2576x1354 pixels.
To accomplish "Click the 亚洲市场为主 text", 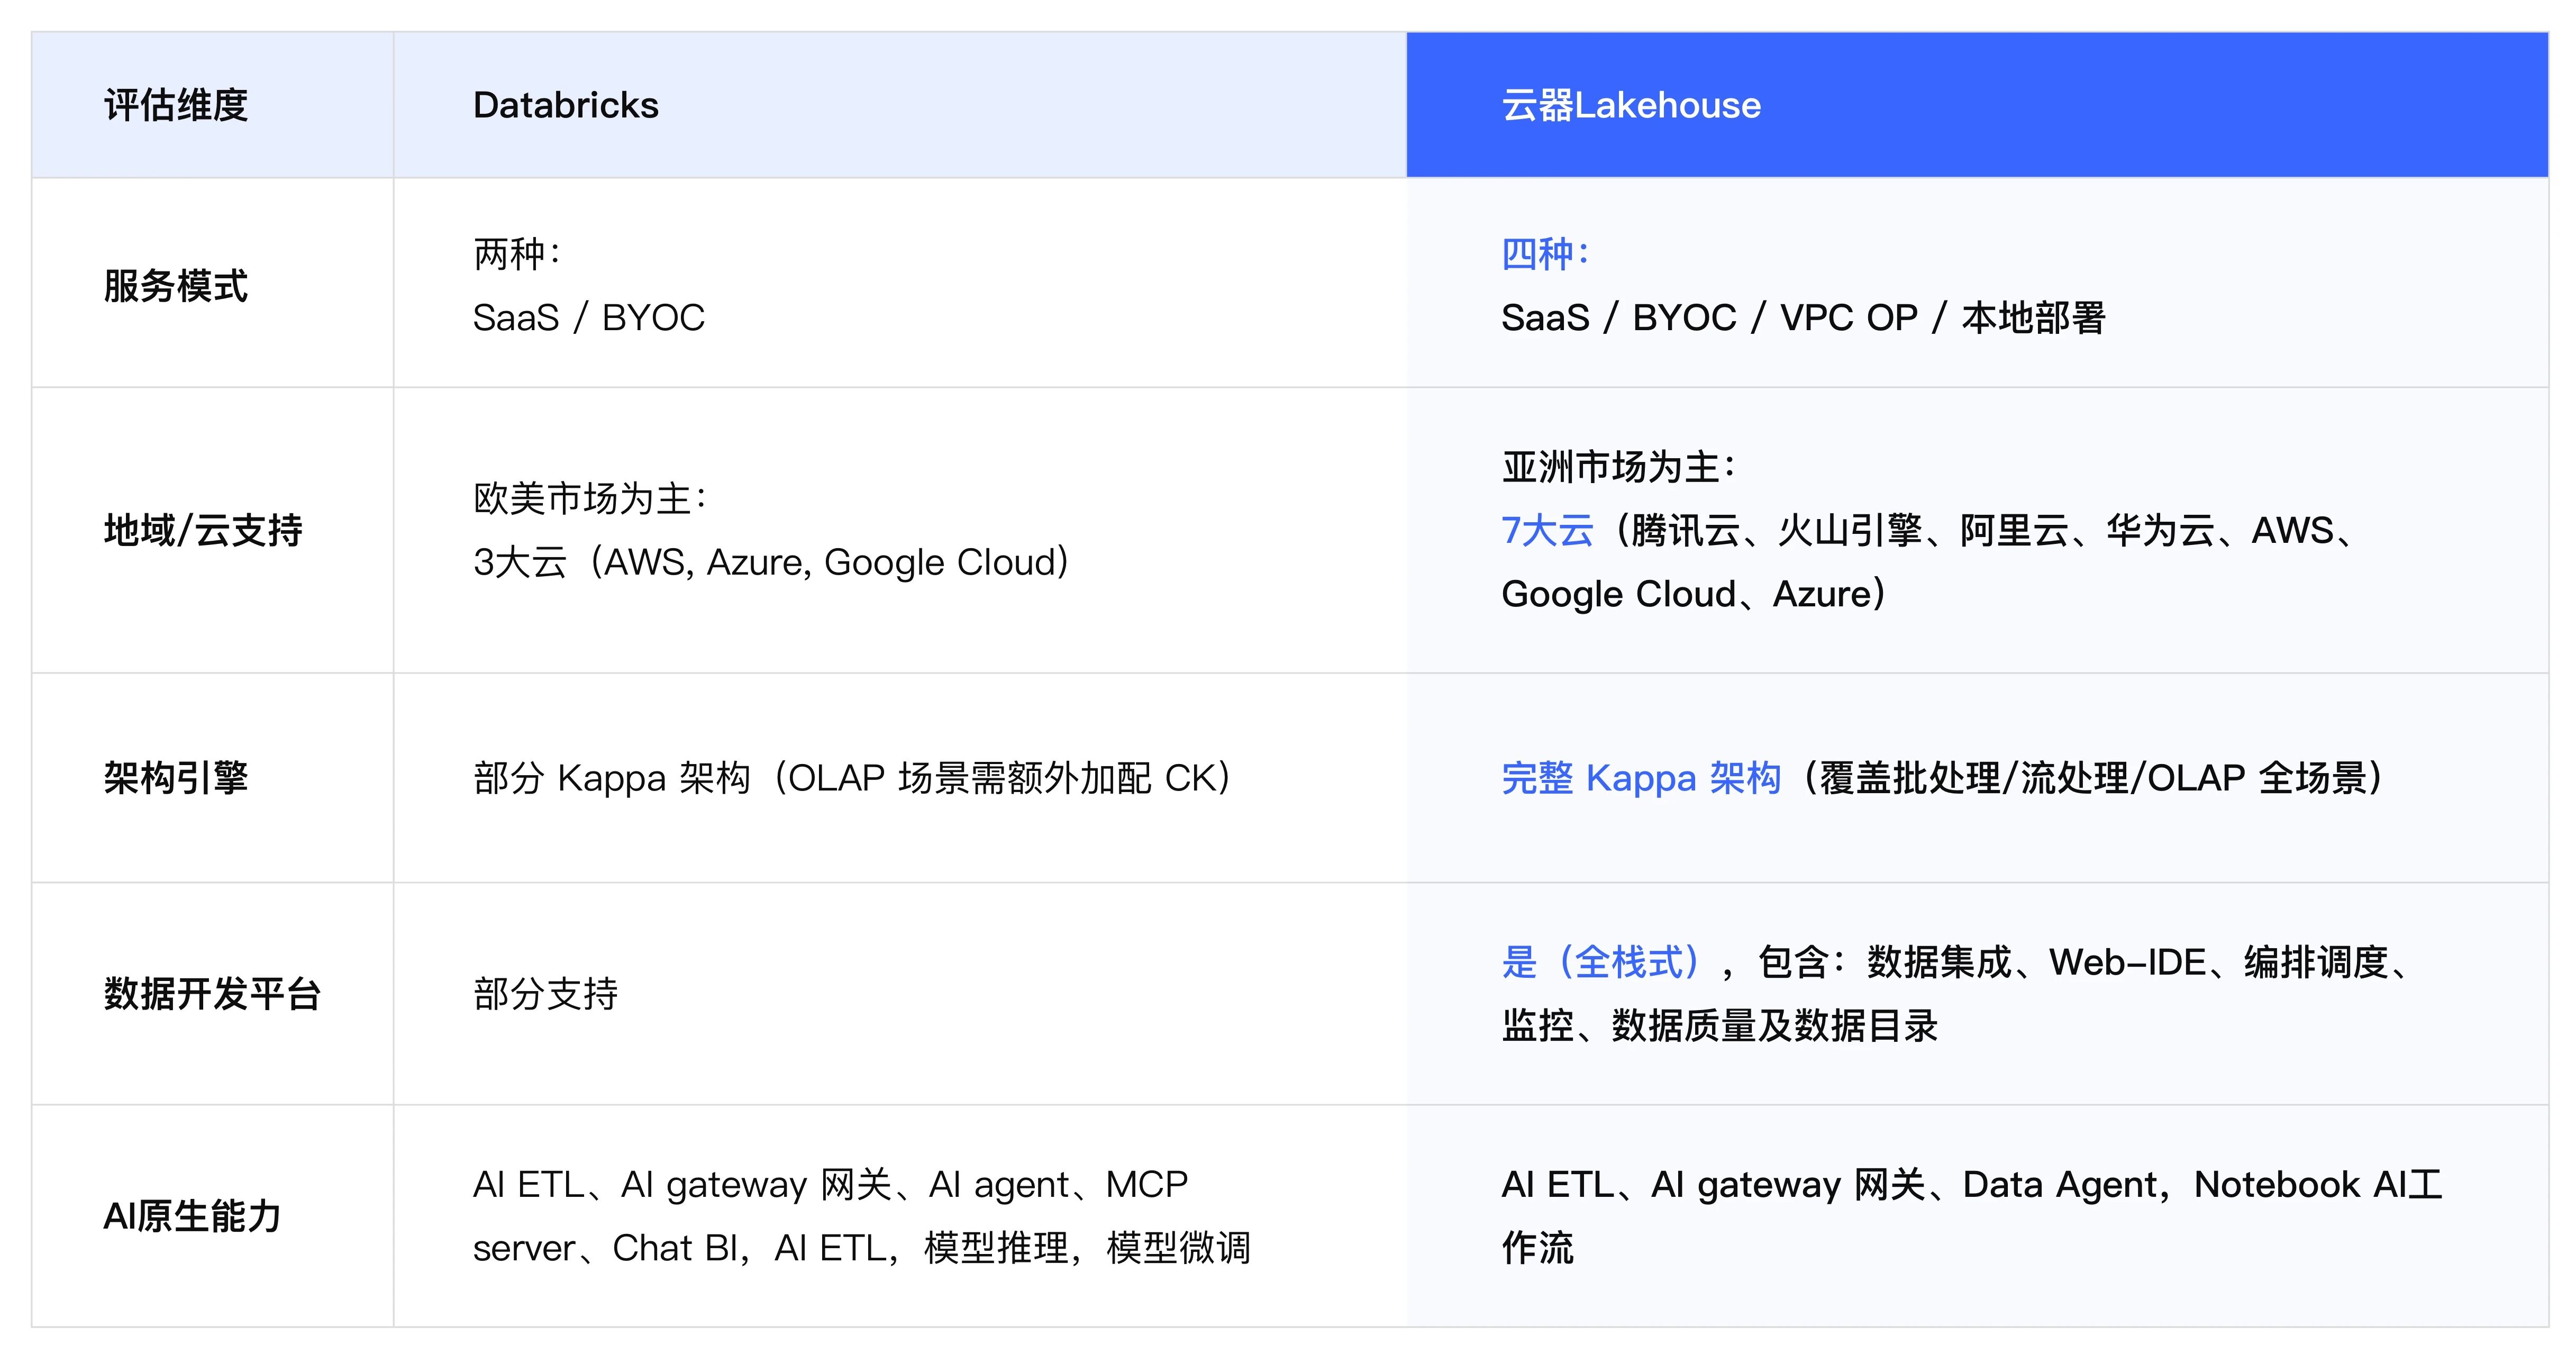I will click(x=1618, y=467).
